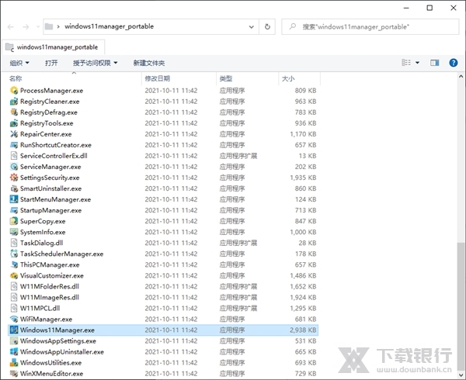466x380 pixels.
Task: Click the ServiceControllerEx.dll file icon
Action: (x=14, y=156)
